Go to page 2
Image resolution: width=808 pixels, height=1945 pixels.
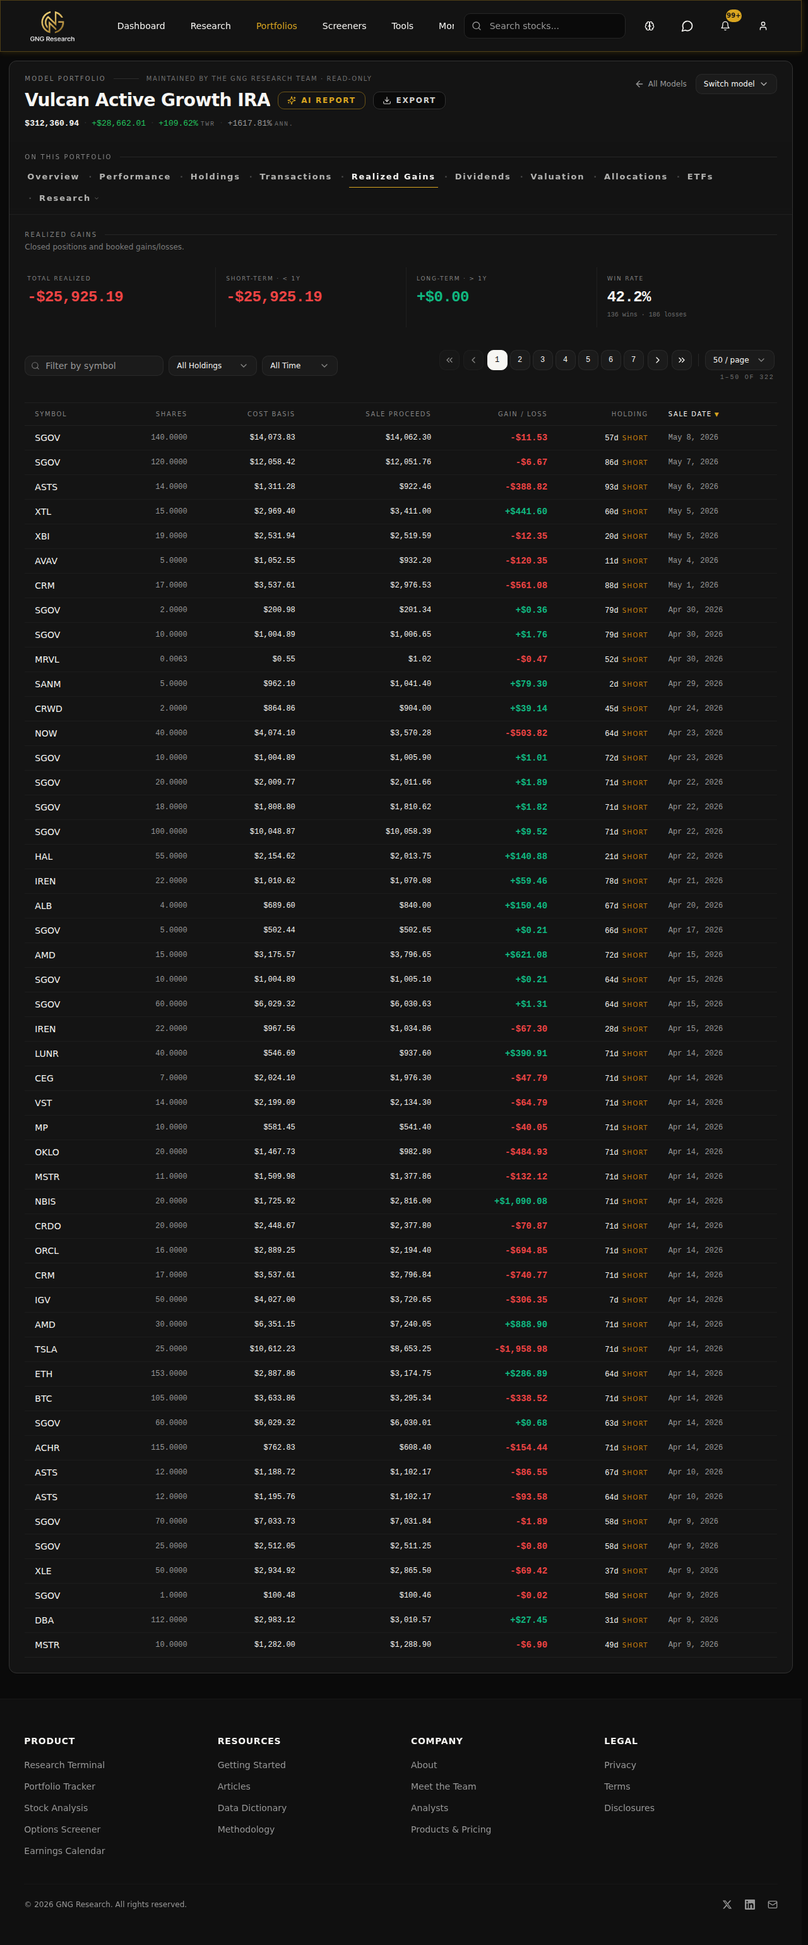coord(520,360)
